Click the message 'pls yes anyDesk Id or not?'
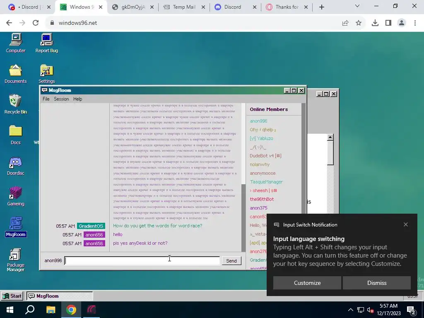 (x=140, y=243)
